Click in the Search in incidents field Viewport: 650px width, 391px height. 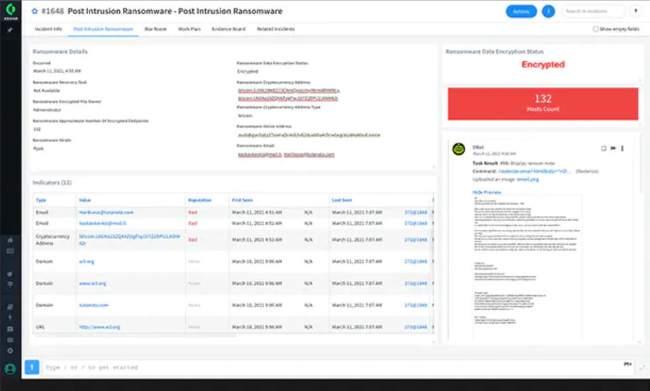(593, 11)
